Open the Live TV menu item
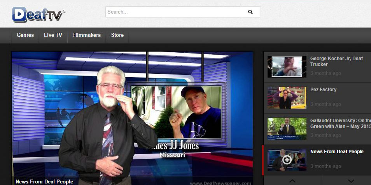Screen dimensions: 371x185 53,35
